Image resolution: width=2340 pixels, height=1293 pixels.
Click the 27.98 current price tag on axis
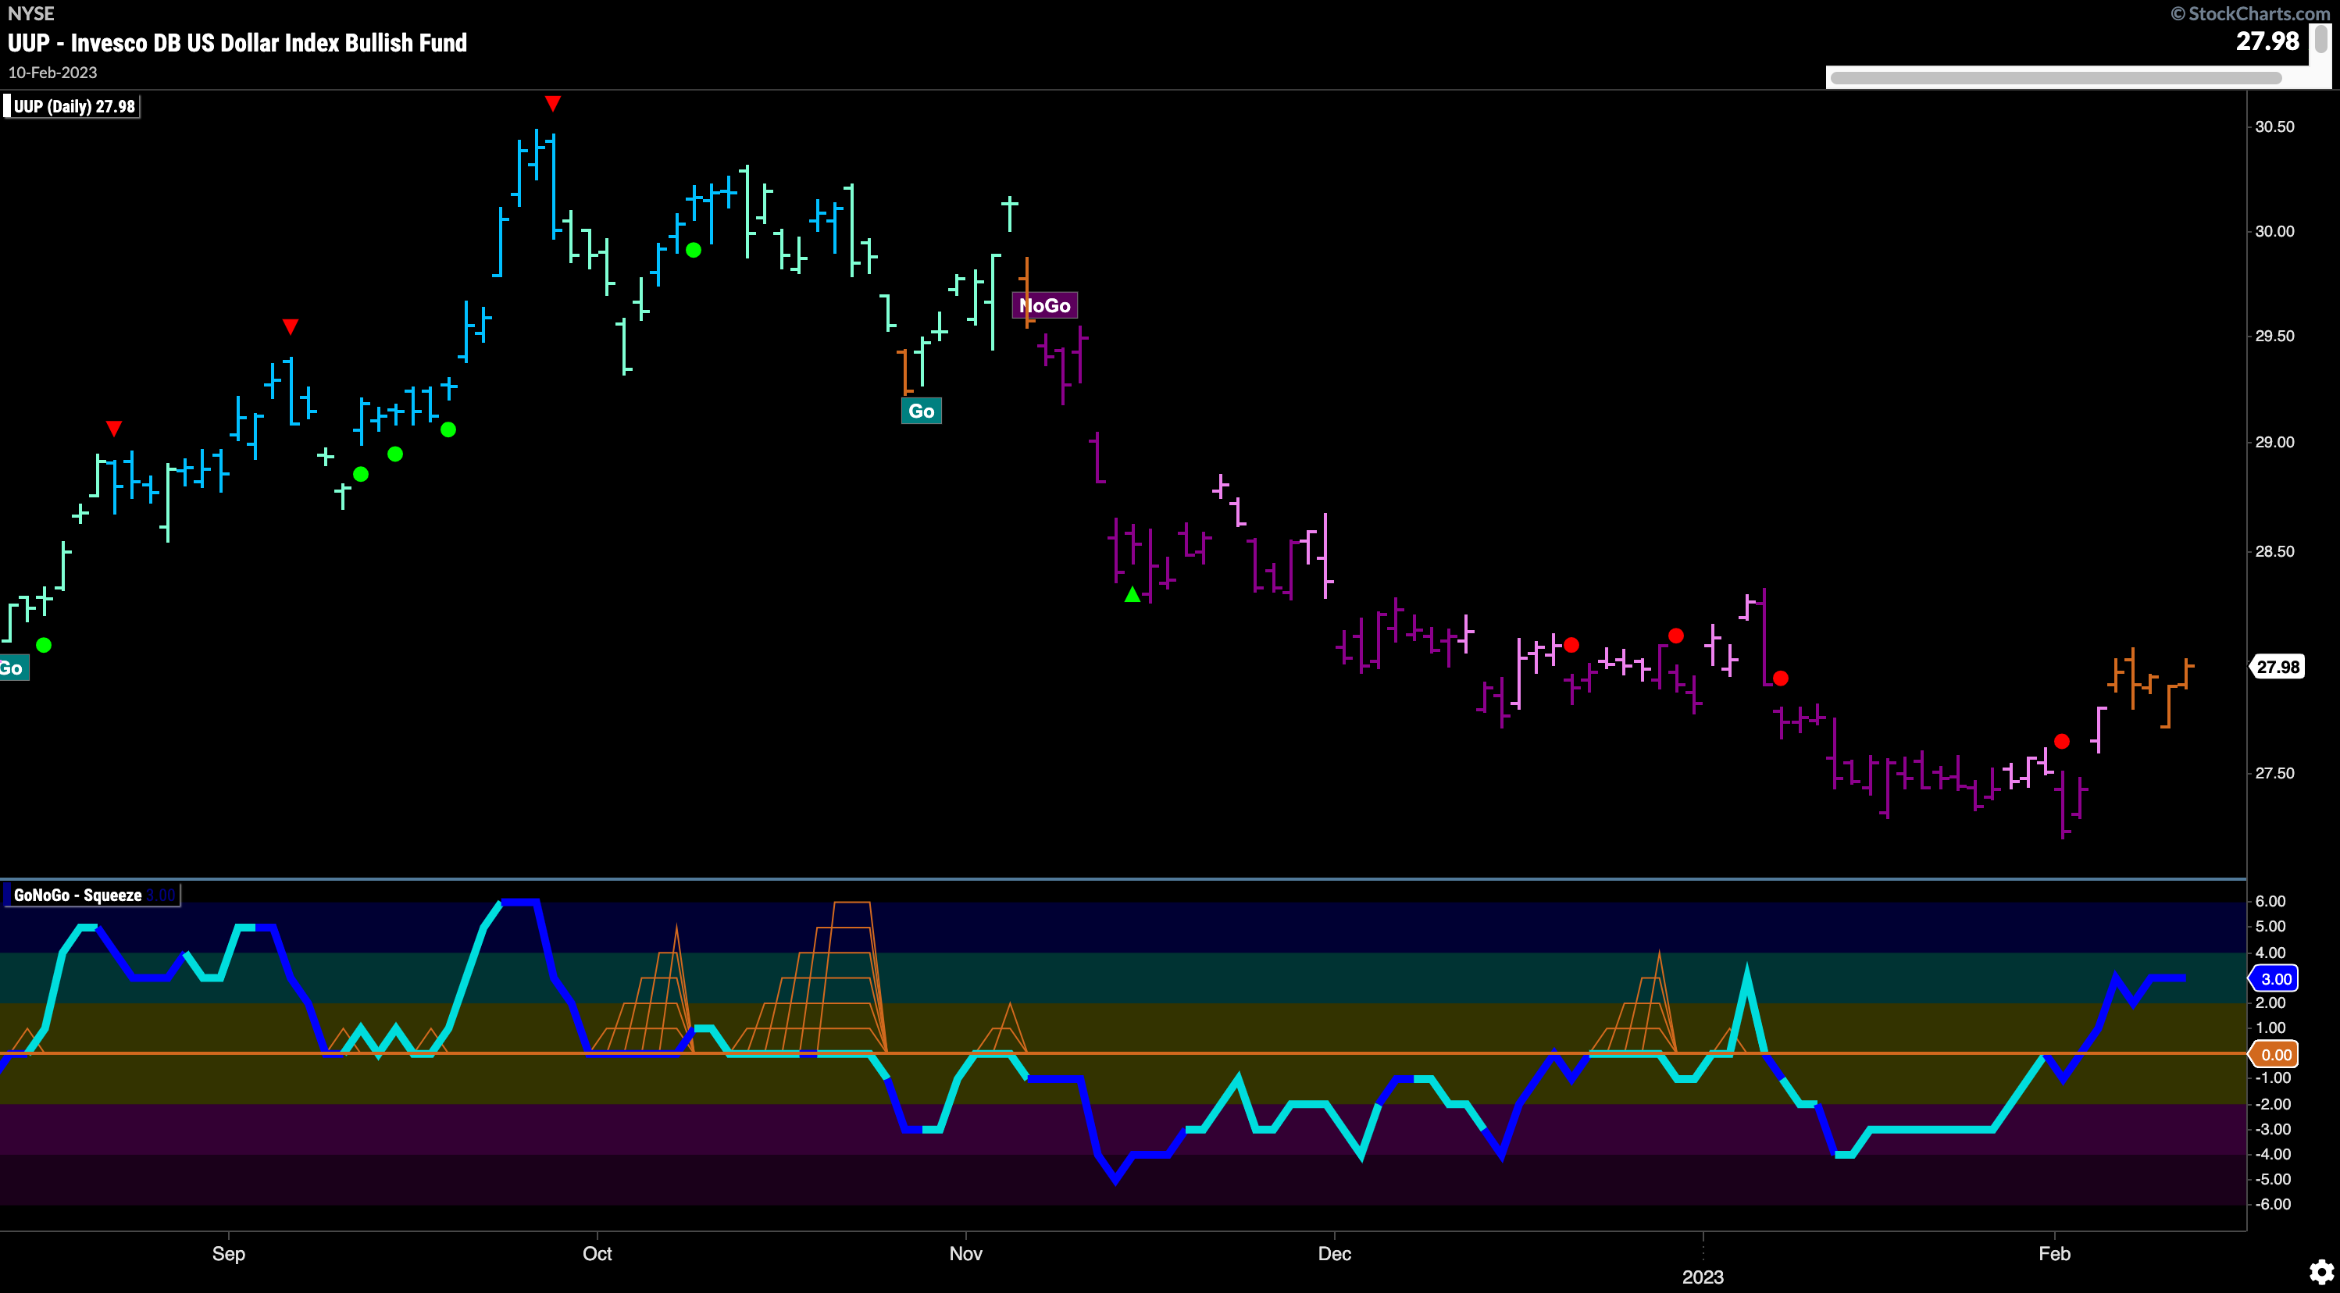coord(2277,668)
